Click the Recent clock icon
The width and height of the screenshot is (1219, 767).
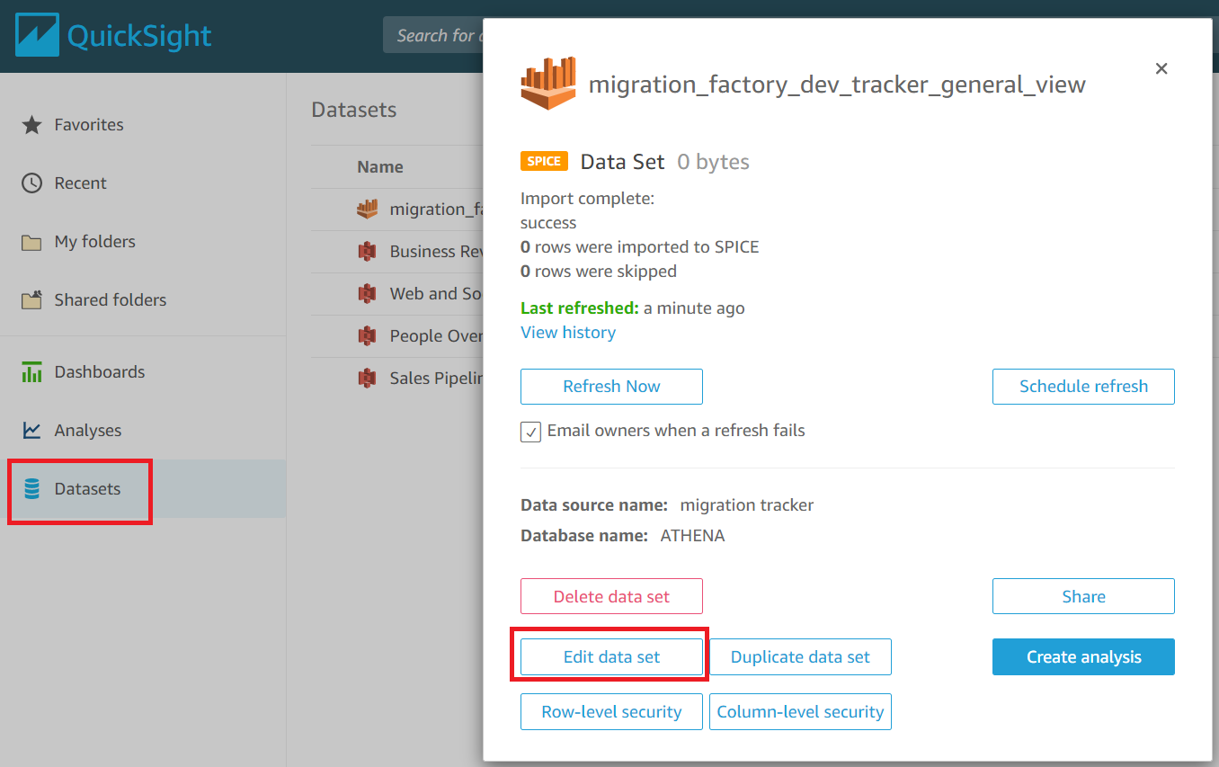(32, 183)
